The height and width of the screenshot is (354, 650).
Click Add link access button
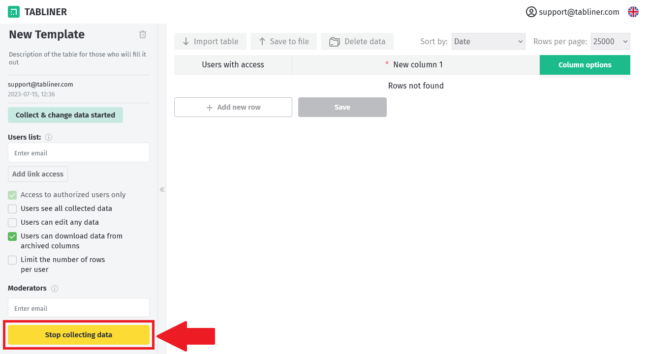tap(38, 174)
